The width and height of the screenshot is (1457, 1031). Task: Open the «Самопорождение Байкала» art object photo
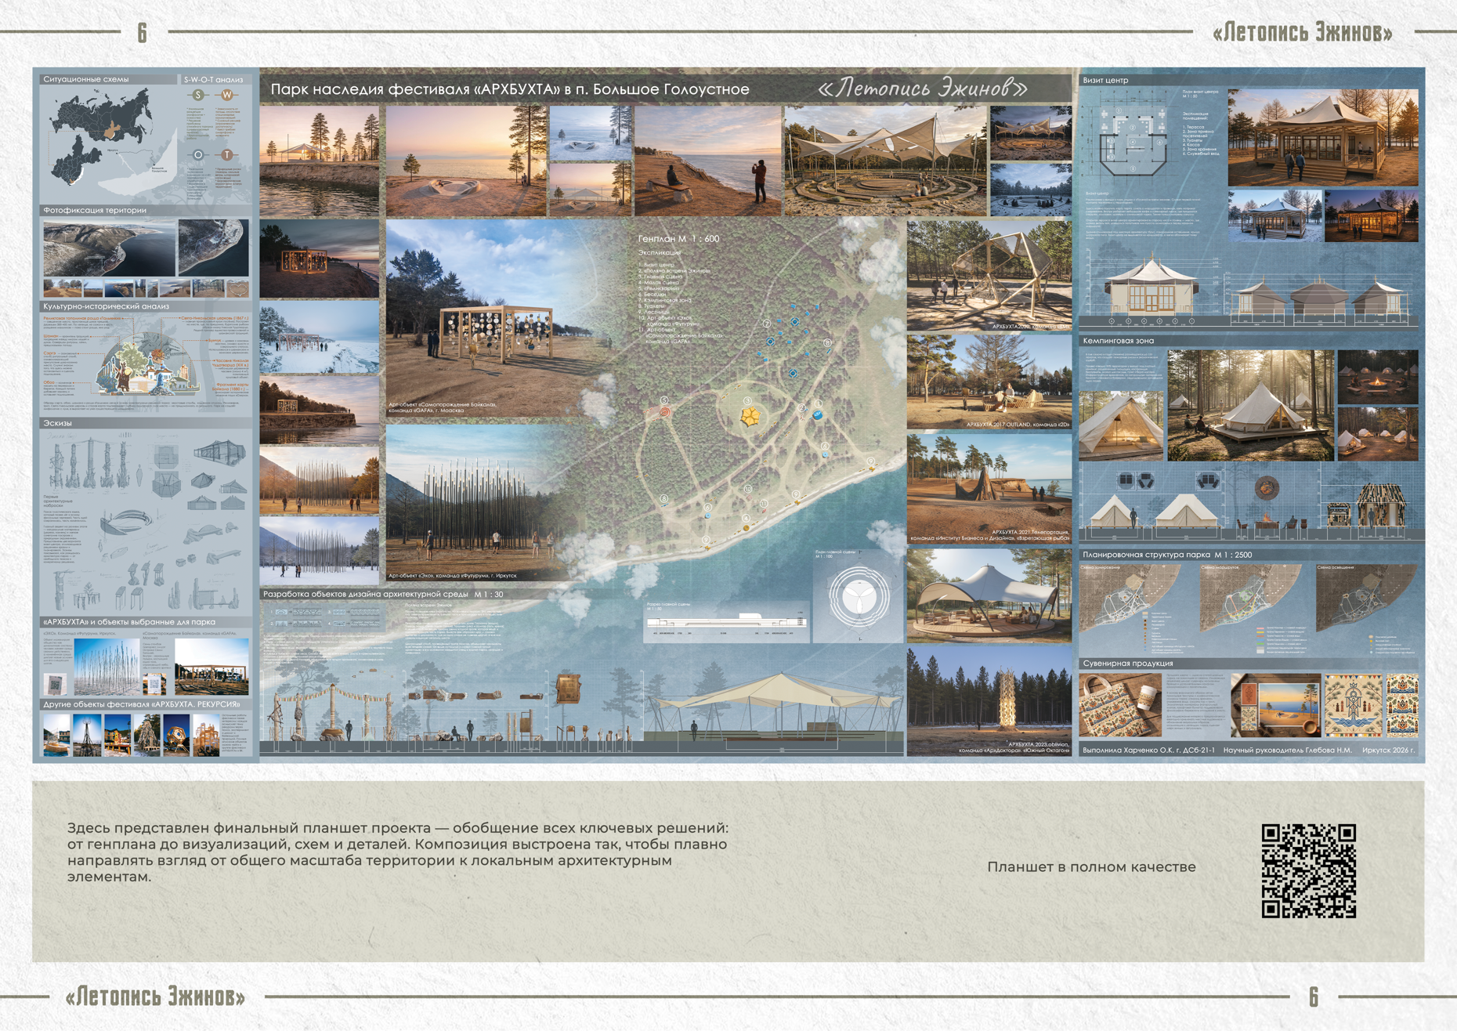pos(478,317)
